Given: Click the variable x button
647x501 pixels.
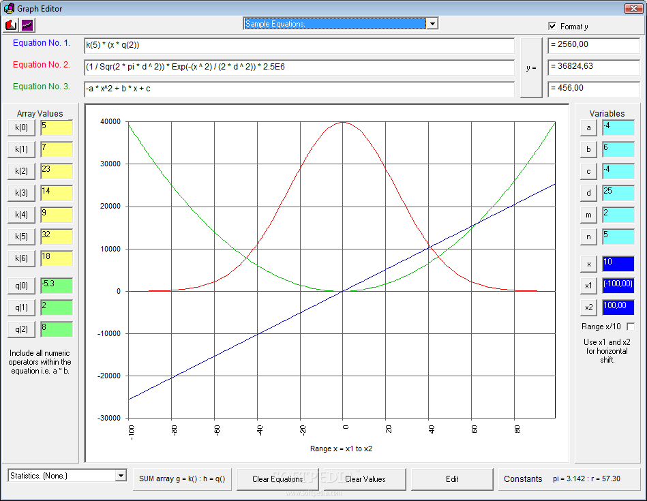Looking at the screenshot, I should (x=589, y=264).
